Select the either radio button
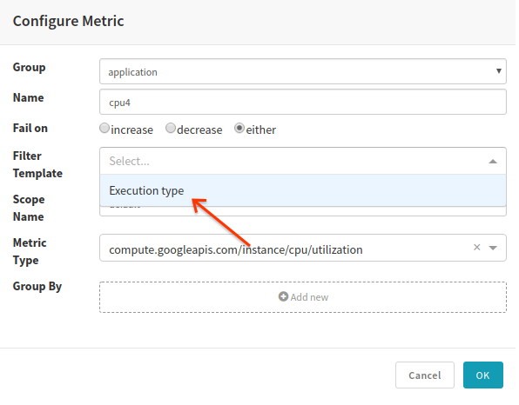The height and width of the screenshot is (405, 519). (x=239, y=128)
